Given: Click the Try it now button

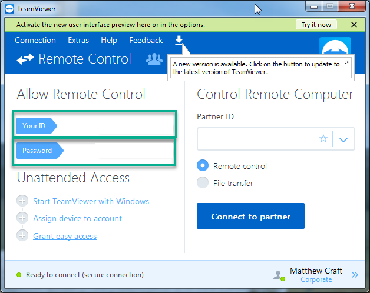Looking at the screenshot, I should click(316, 25).
